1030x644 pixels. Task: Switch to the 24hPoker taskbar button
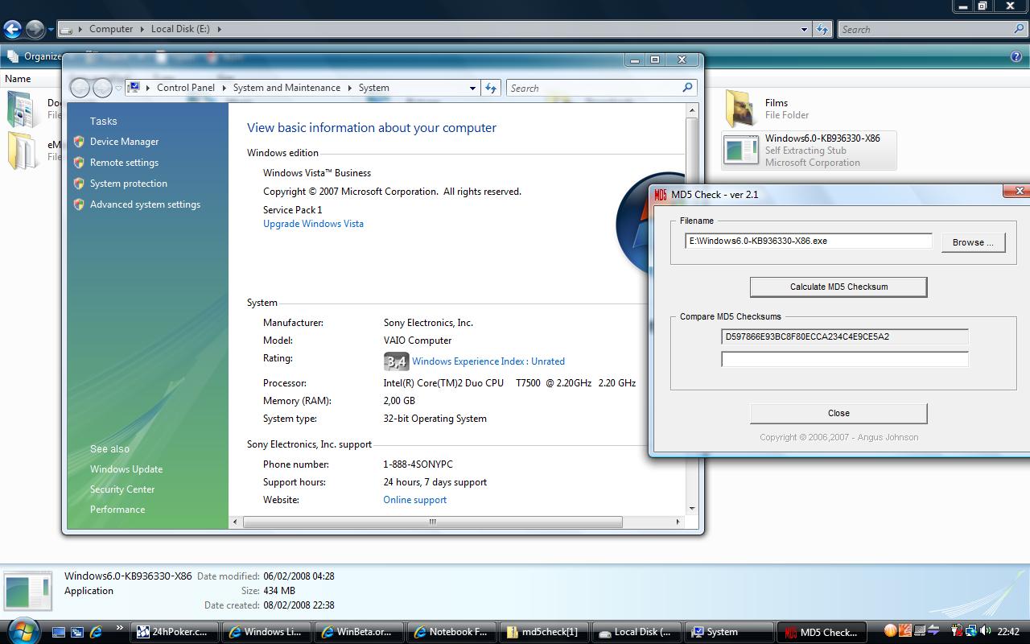click(175, 632)
